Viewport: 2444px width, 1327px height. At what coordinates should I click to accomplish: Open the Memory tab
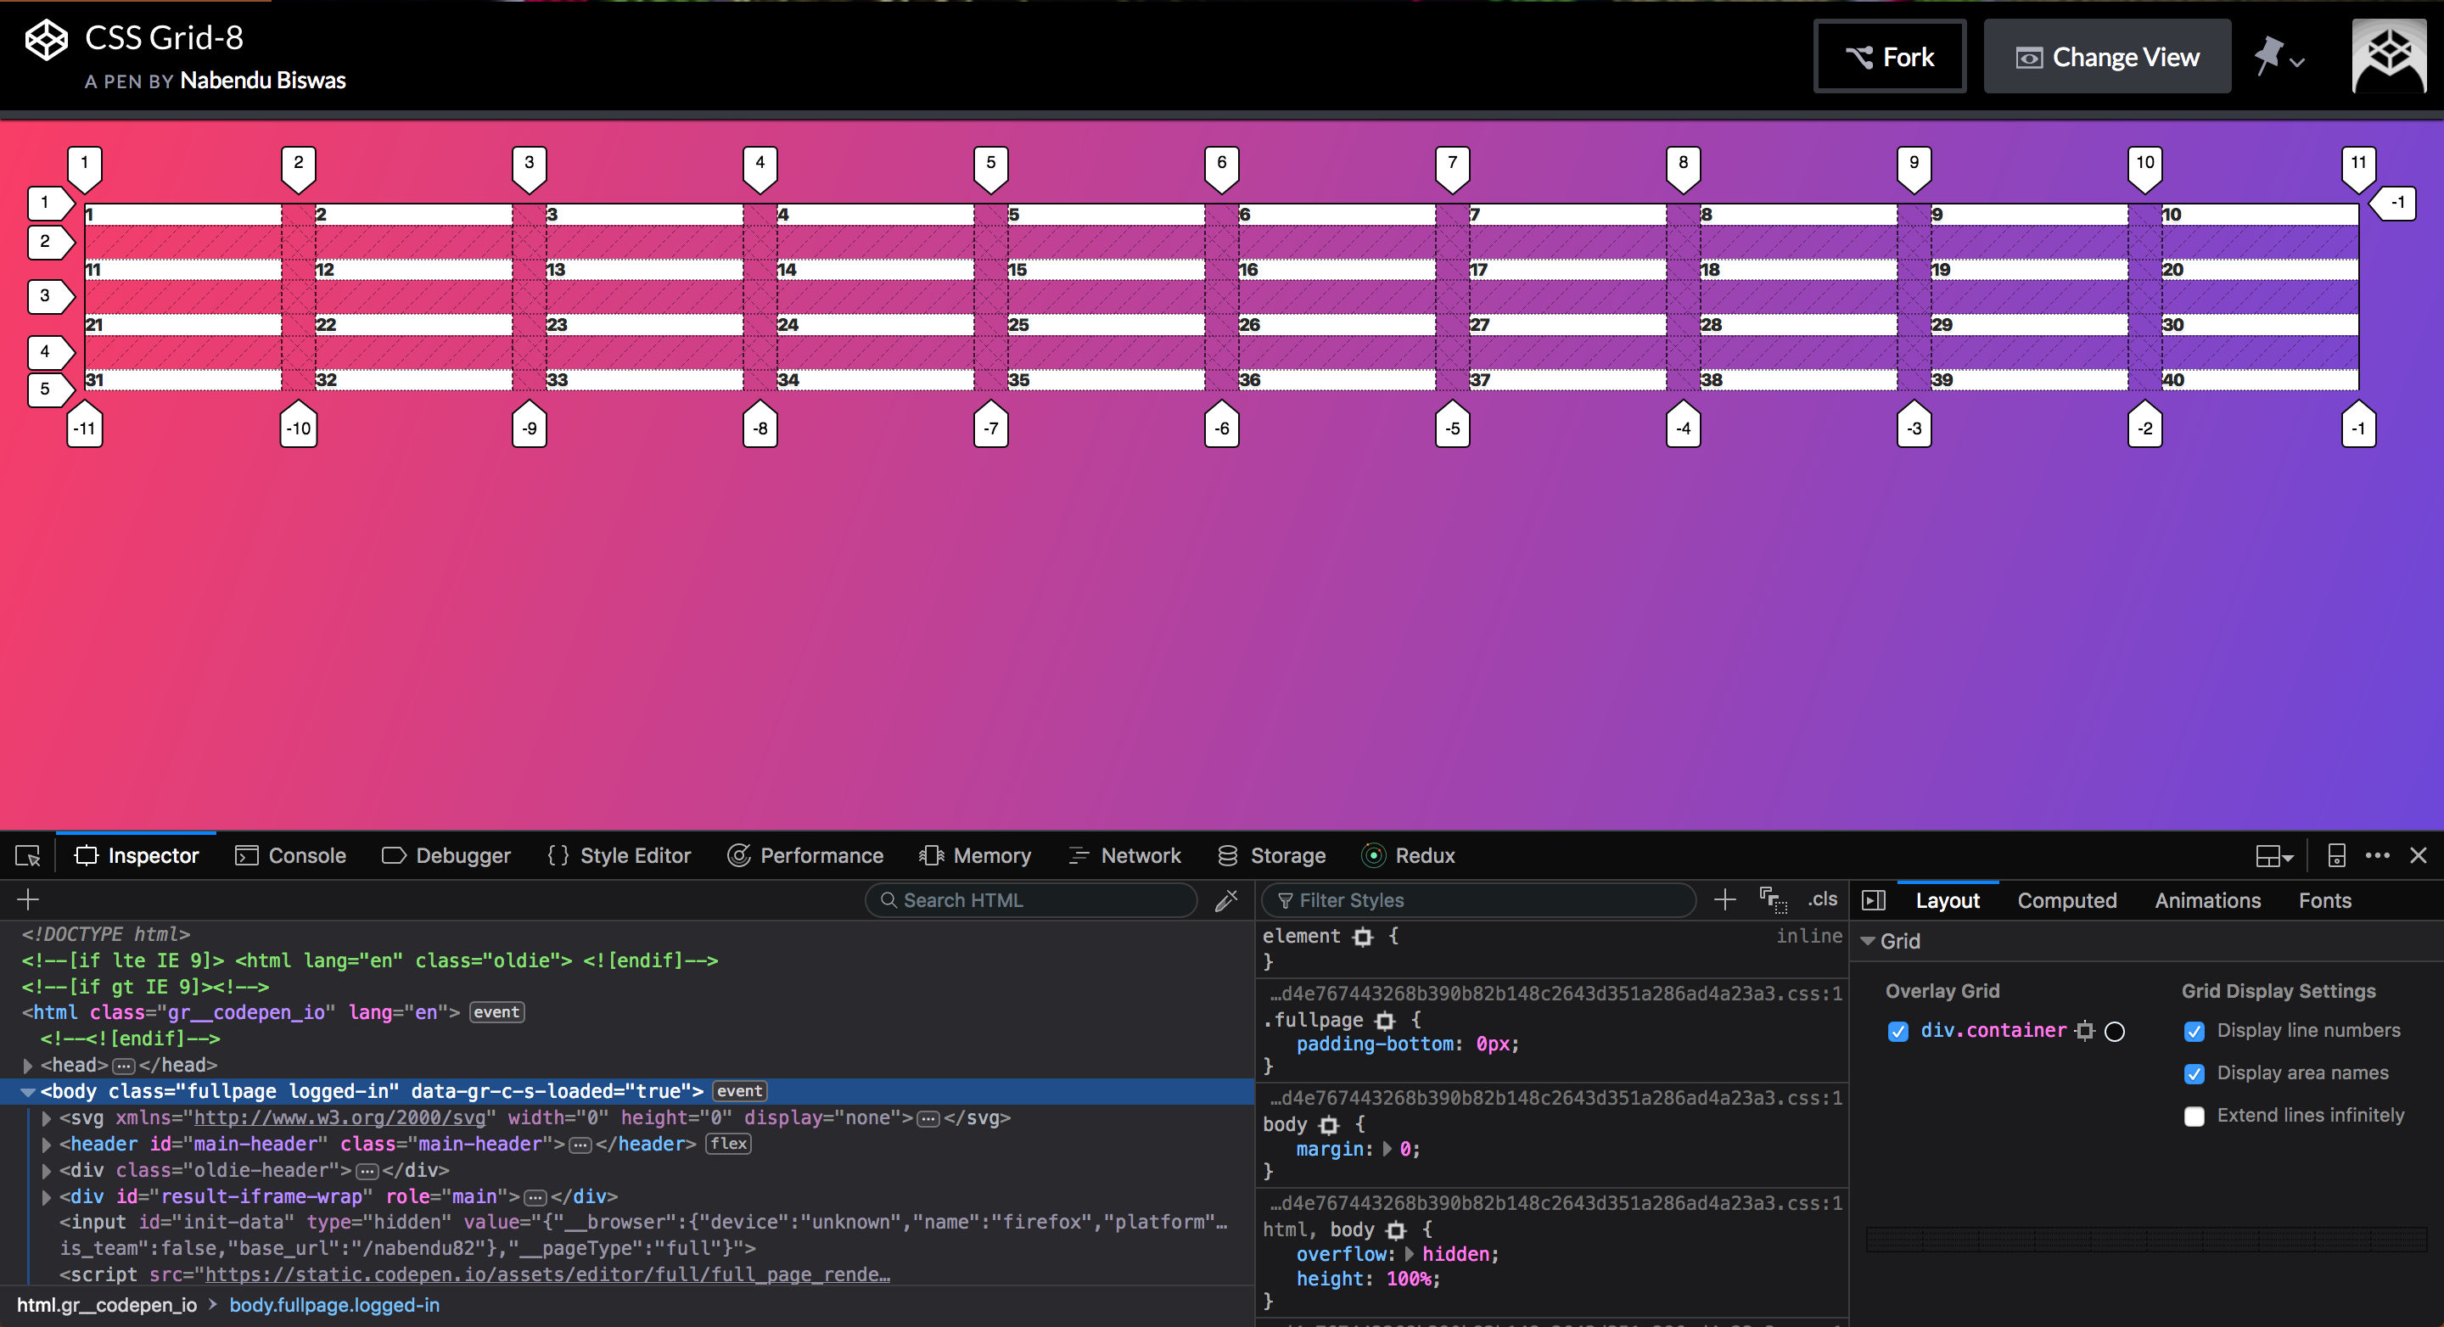pos(974,855)
